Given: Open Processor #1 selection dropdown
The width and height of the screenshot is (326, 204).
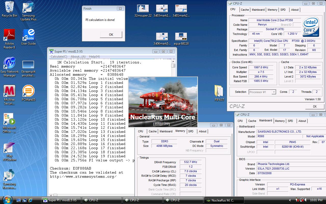Looking at the screenshot, I should pos(262,92).
